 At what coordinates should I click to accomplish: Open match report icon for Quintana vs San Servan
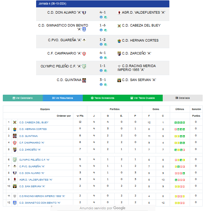[x=106, y=85]
